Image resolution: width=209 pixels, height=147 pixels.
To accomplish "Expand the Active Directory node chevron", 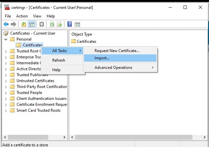I will coord(6,69).
